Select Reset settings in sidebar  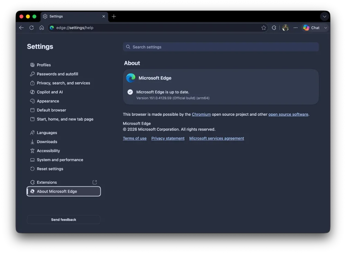64,169
